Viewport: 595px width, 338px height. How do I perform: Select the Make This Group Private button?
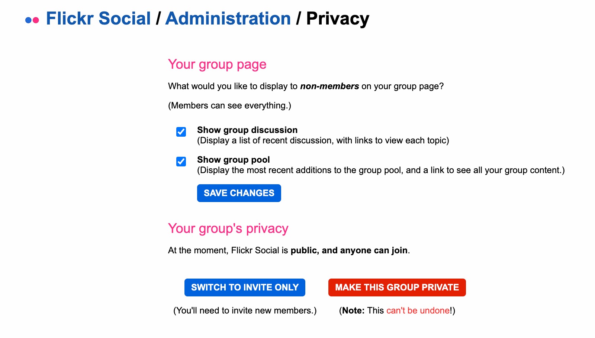click(x=397, y=287)
